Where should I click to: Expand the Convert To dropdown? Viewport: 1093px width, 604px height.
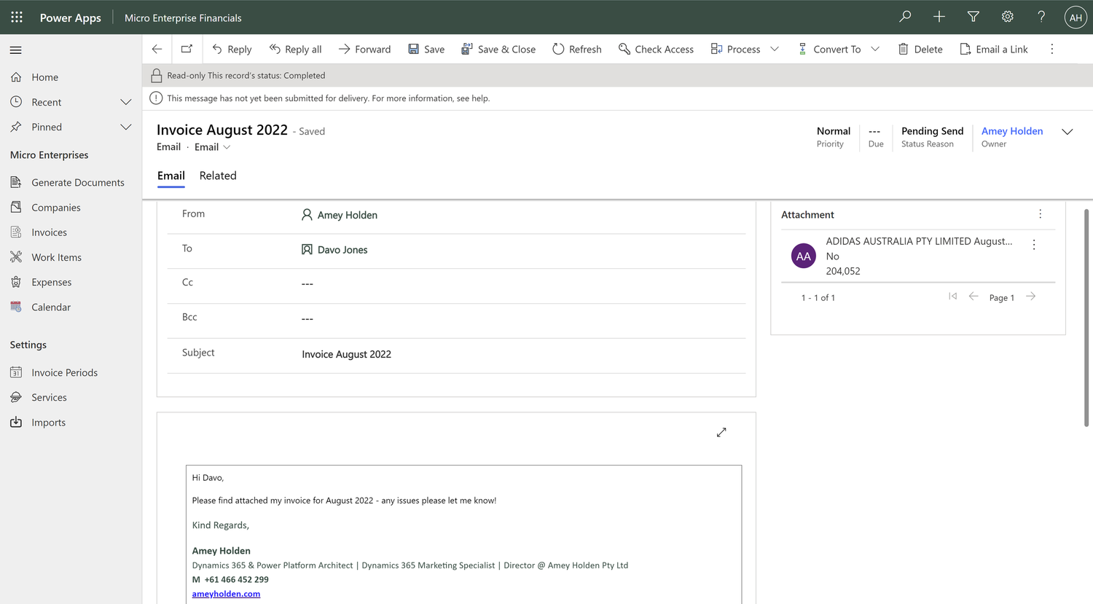(875, 49)
